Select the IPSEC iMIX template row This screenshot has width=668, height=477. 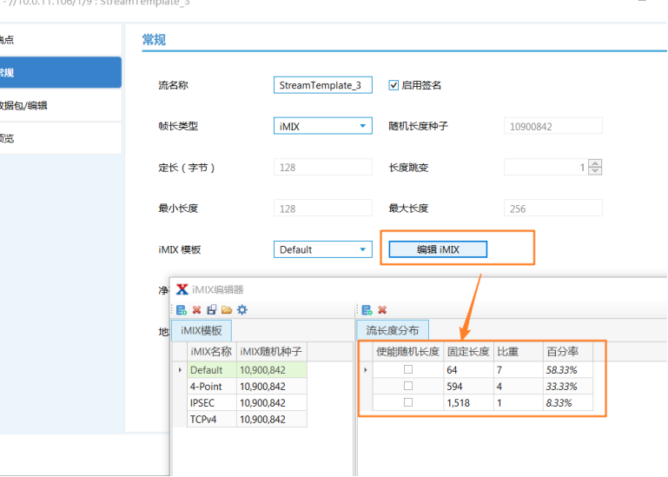tap(247, 403)
